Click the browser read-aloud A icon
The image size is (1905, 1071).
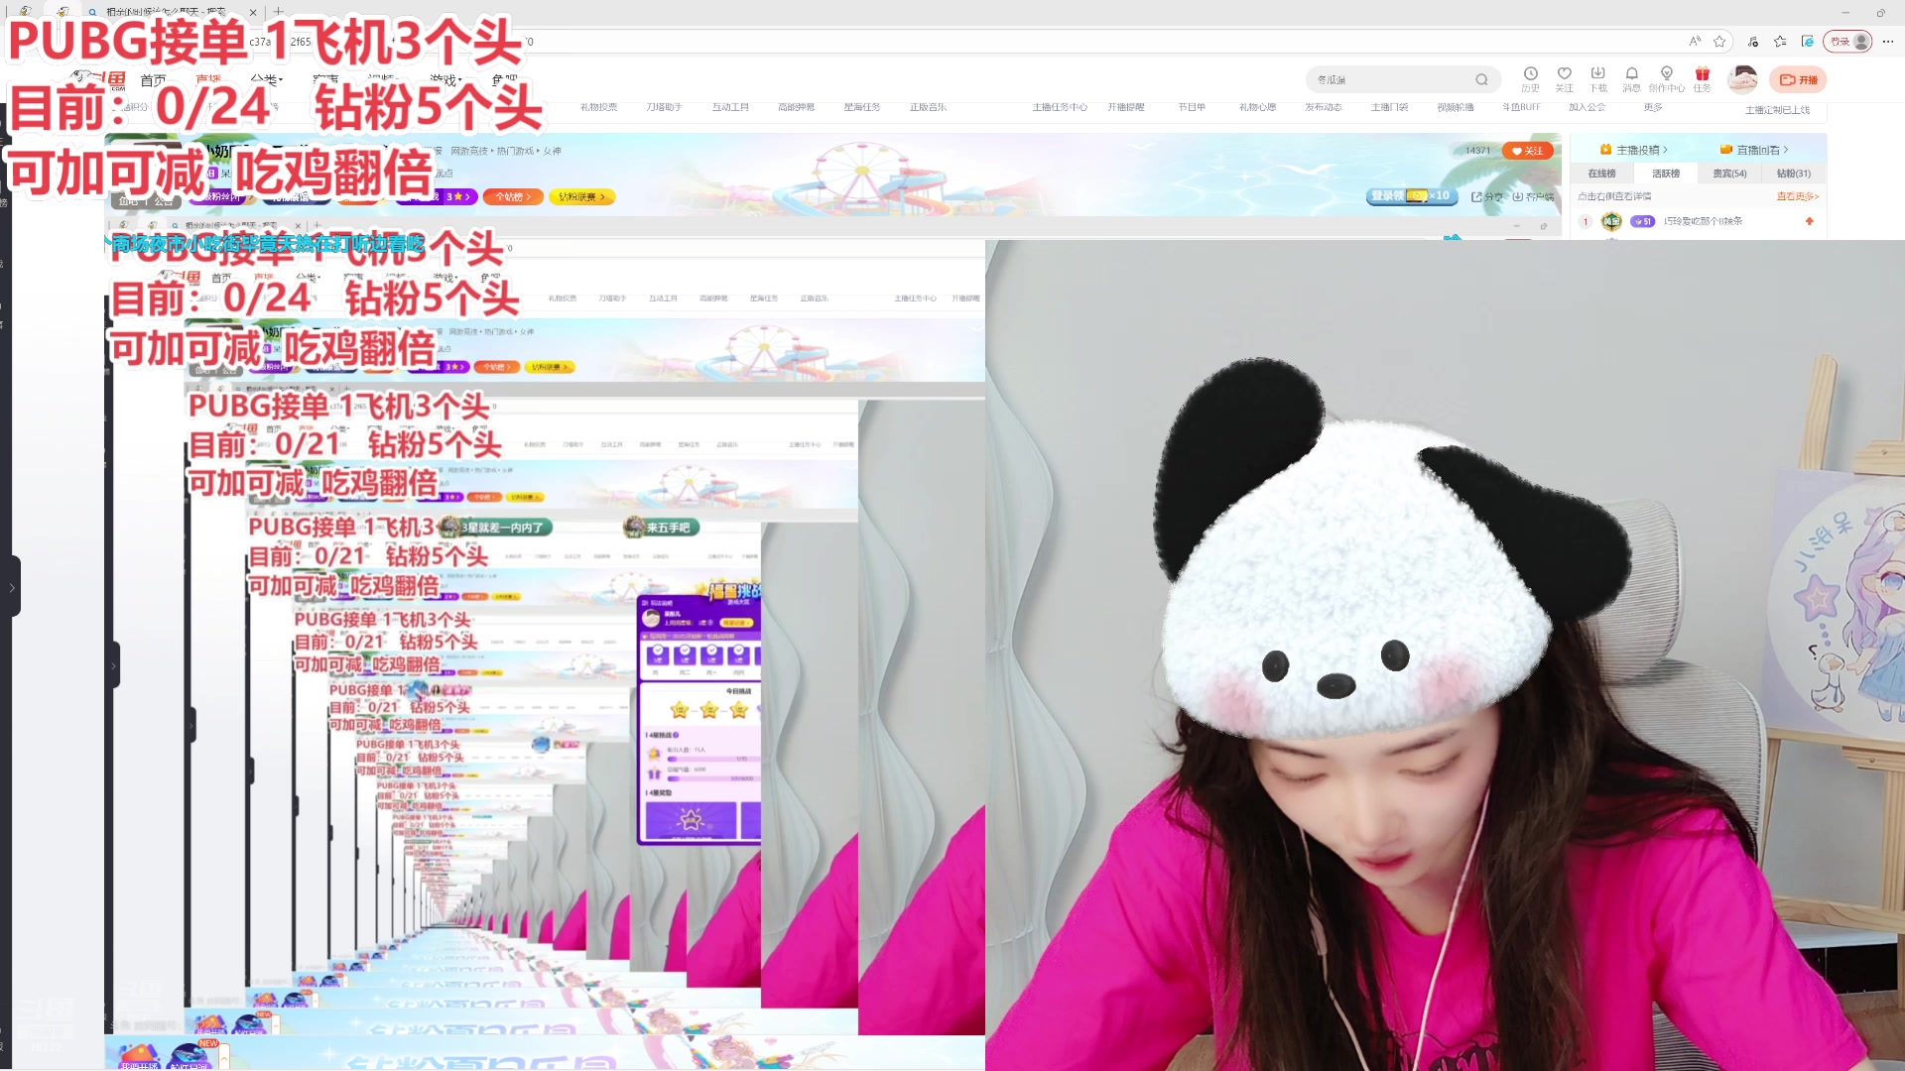click(1695, 41)
